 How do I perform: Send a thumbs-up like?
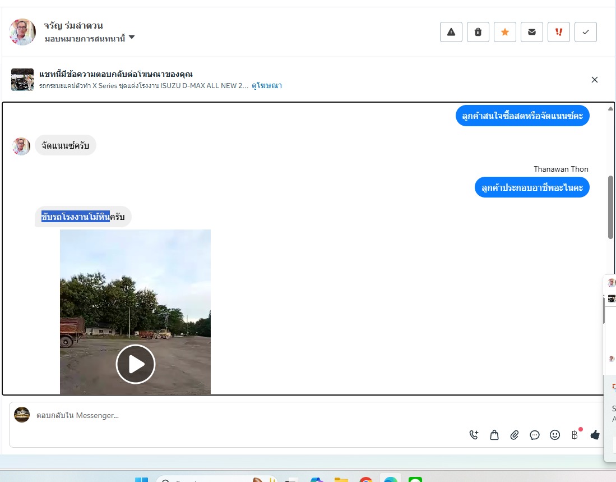tap(595, 435)
